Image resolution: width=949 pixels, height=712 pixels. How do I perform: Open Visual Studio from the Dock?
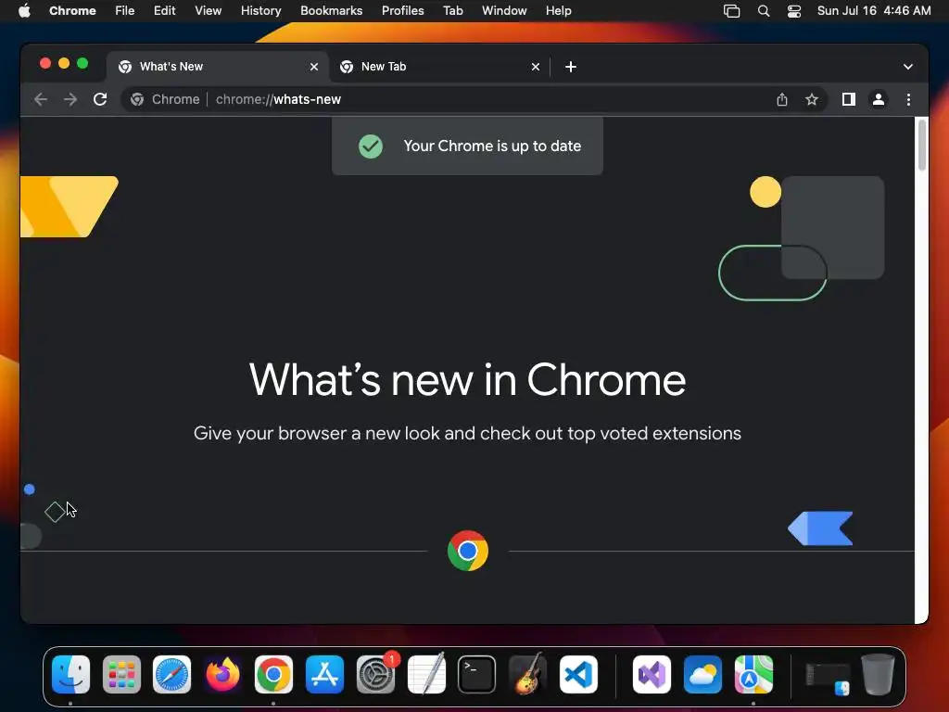652,675
